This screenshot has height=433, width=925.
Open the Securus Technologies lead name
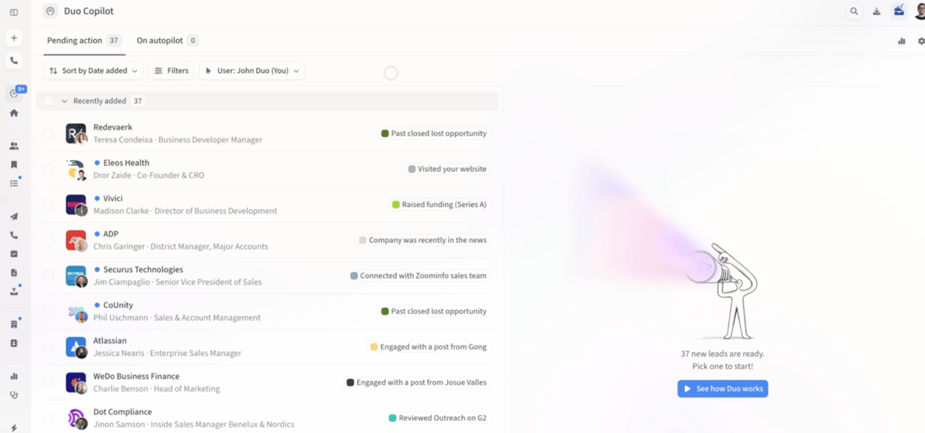point(143,270)
